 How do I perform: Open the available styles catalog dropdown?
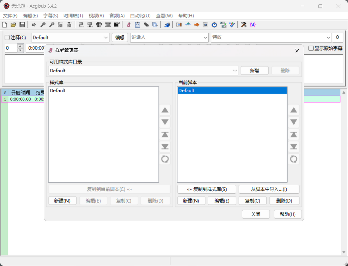click(235, 71)
